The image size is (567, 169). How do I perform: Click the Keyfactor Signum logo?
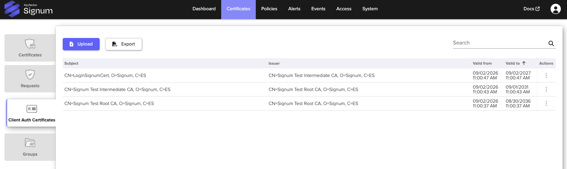click(28, 9)
